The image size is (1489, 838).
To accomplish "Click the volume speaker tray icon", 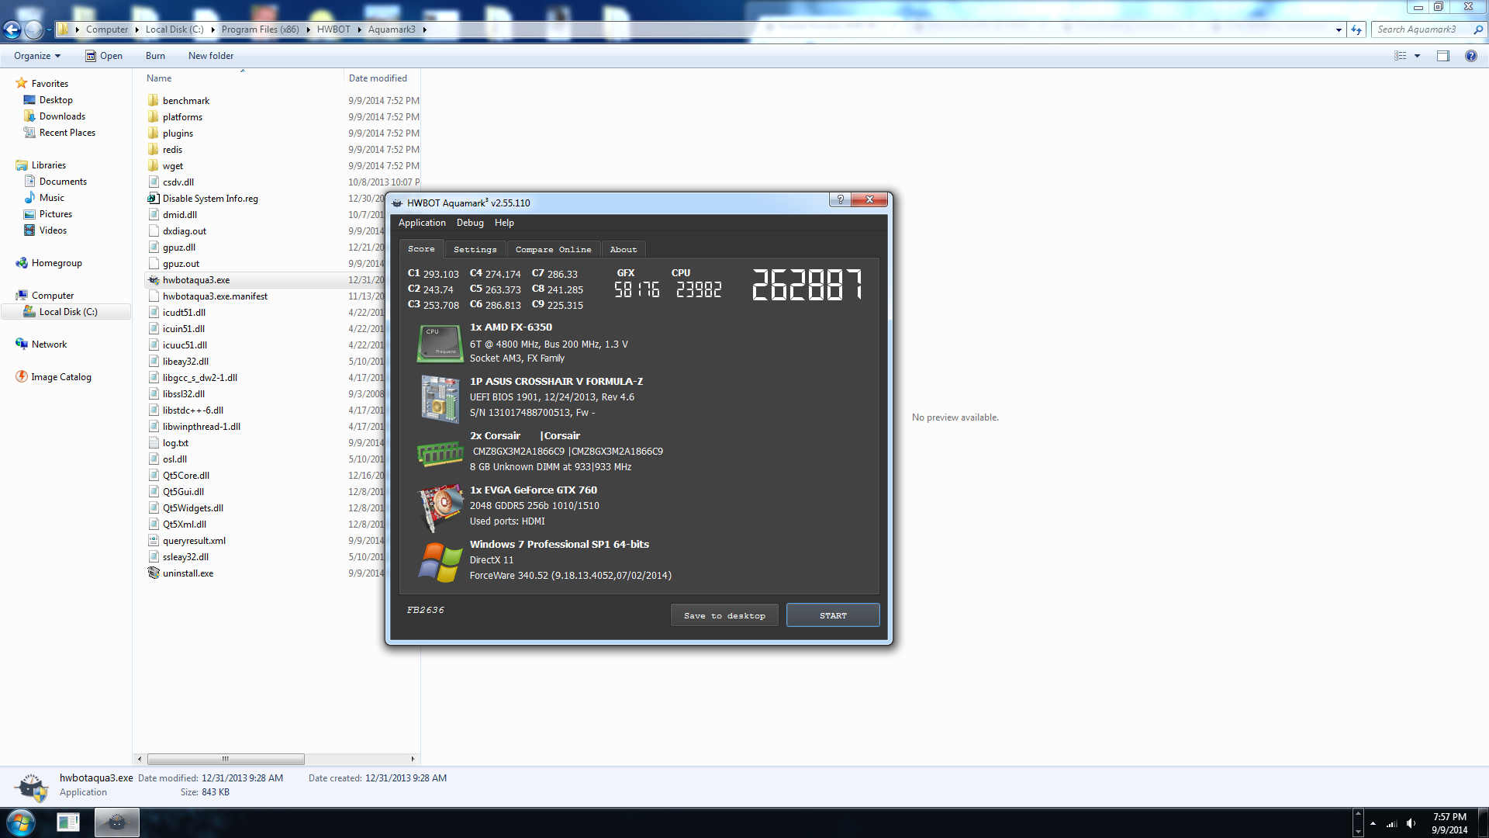I will tap(1411, 823).
